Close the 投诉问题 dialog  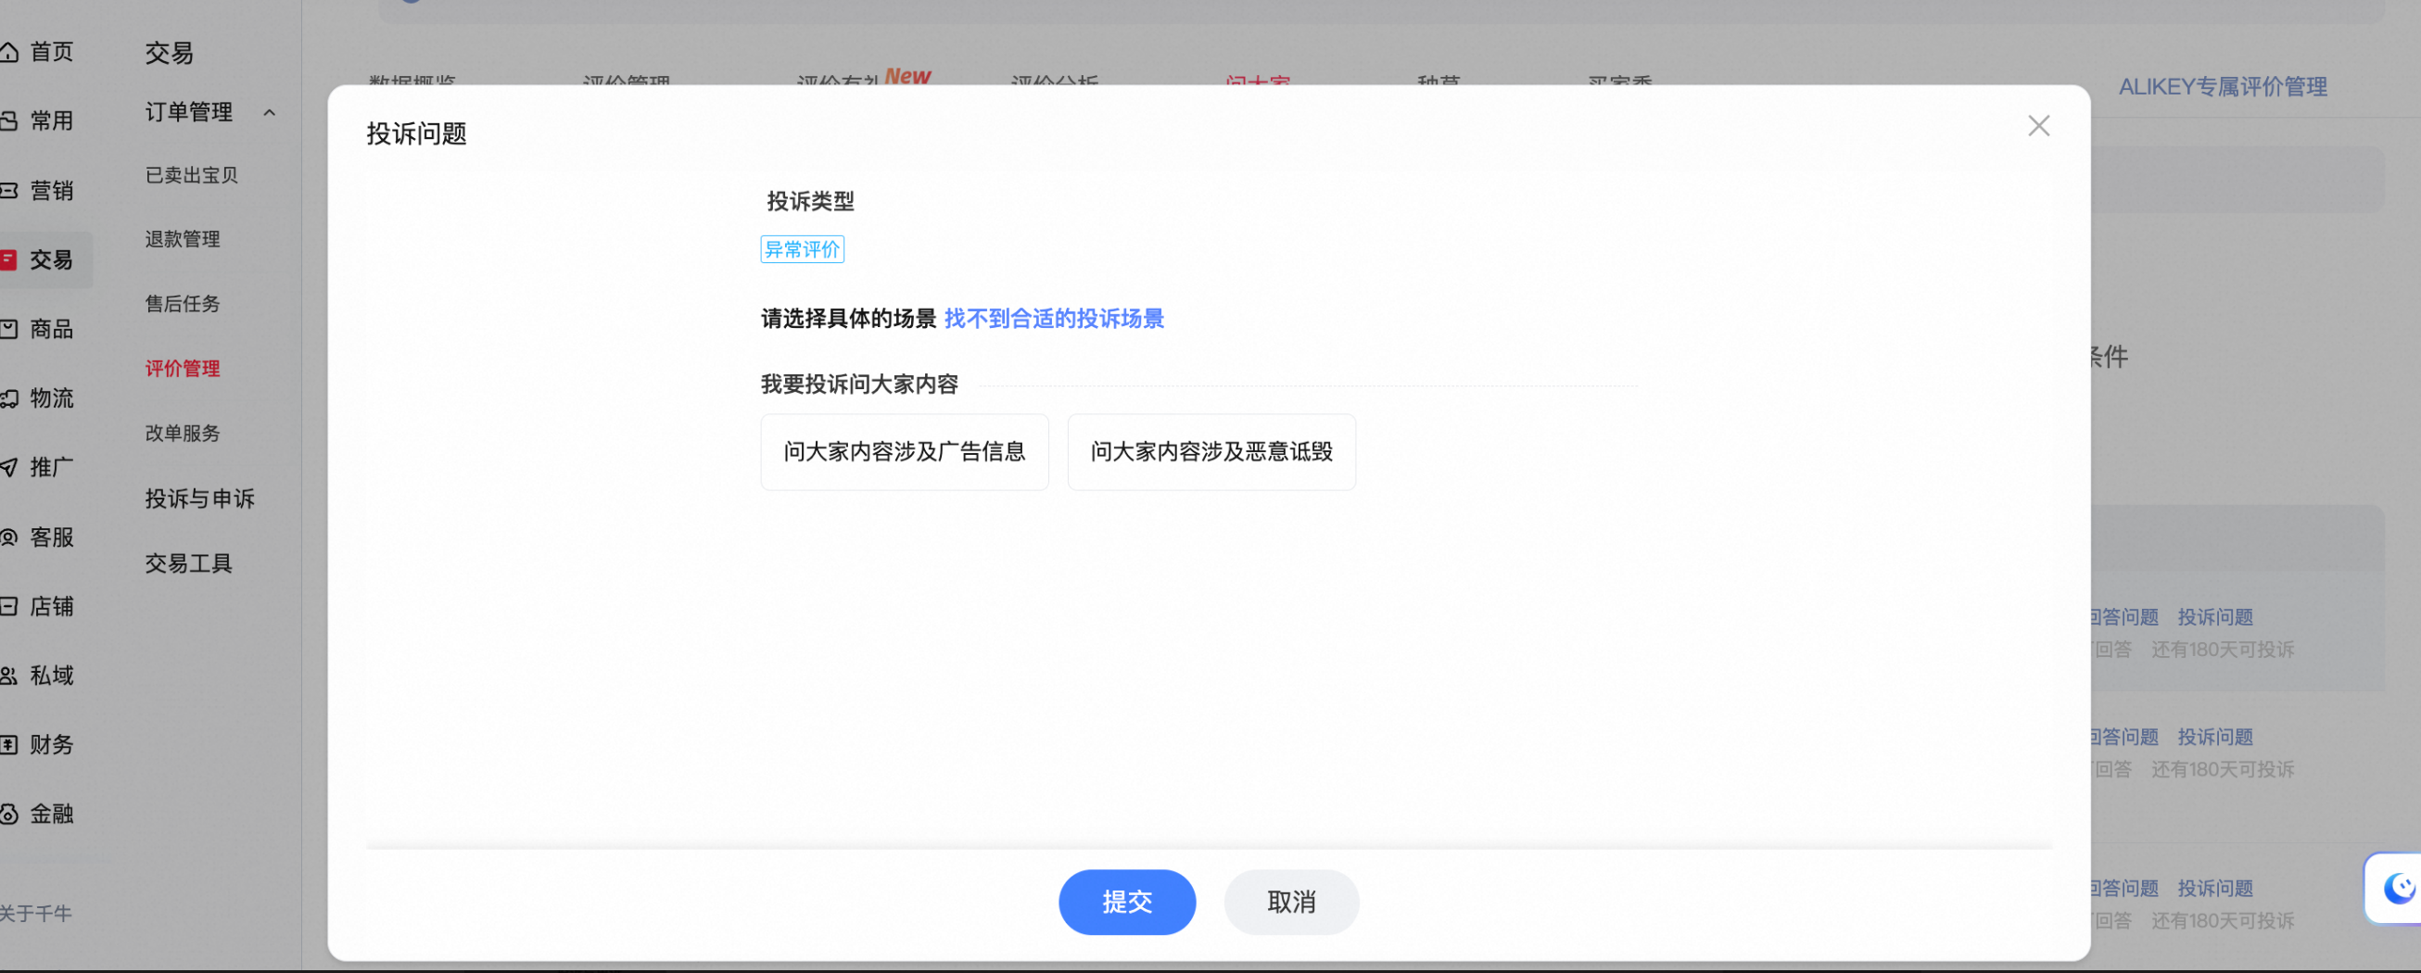pos(2037,126)
